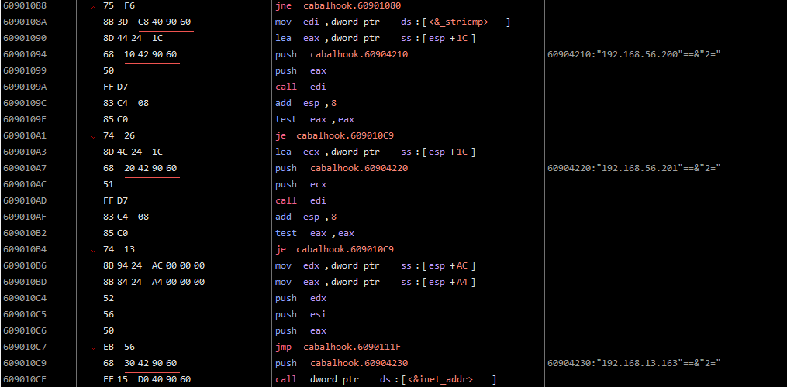Click the gray jump arrow at 609010B4

pos(95,250)
